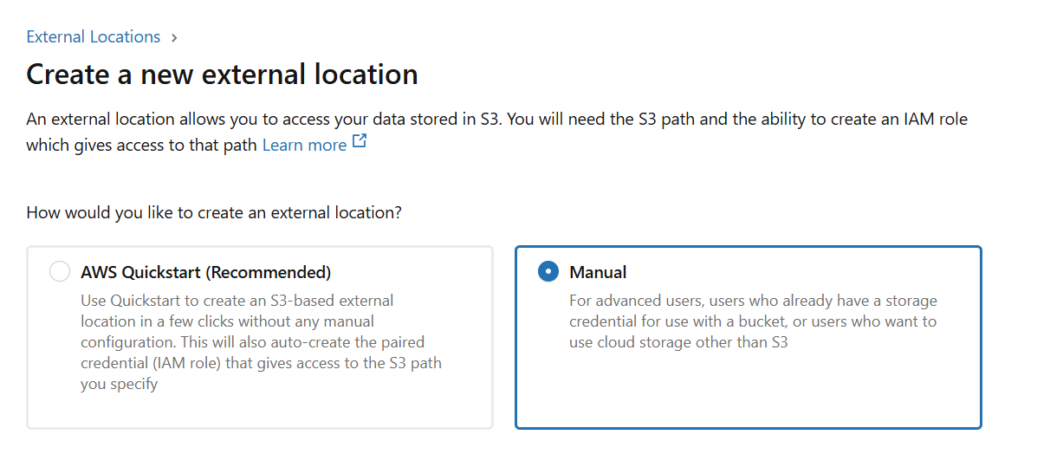Click the Manual option description text

(x=753, y=321)
